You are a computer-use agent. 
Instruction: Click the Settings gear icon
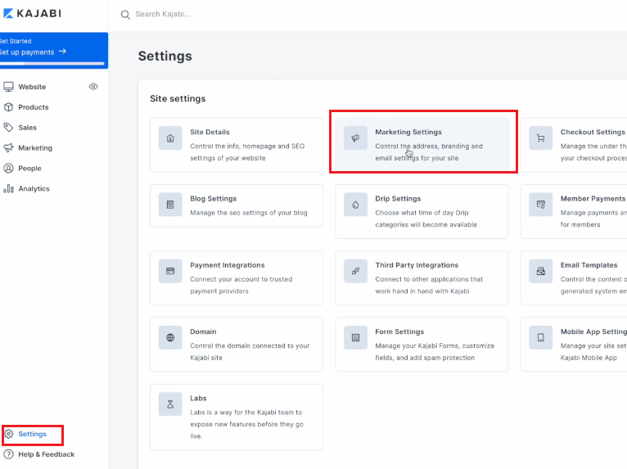9,434
